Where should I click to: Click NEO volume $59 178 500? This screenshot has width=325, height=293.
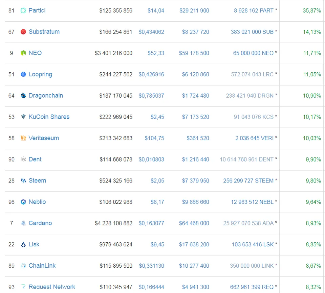[194, 53]
